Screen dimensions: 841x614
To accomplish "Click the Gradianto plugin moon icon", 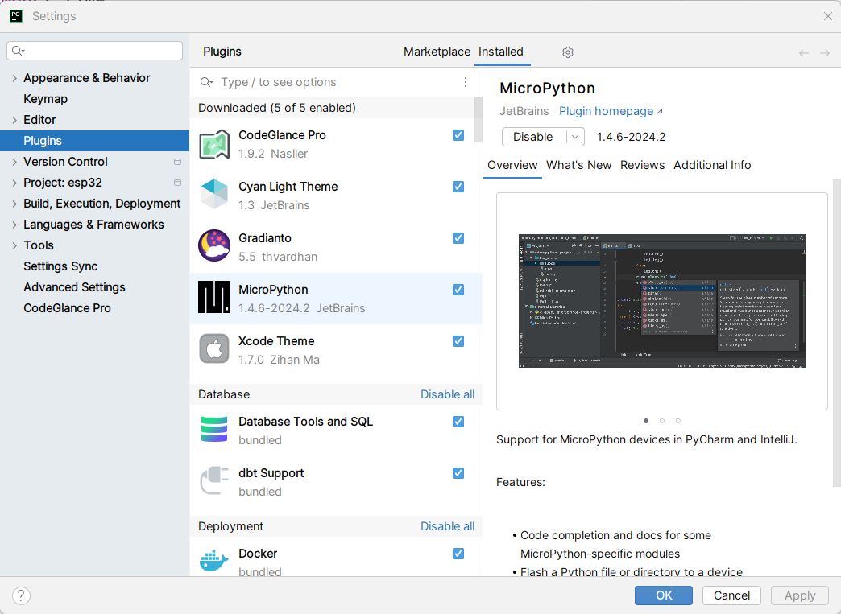I will 214,245.
